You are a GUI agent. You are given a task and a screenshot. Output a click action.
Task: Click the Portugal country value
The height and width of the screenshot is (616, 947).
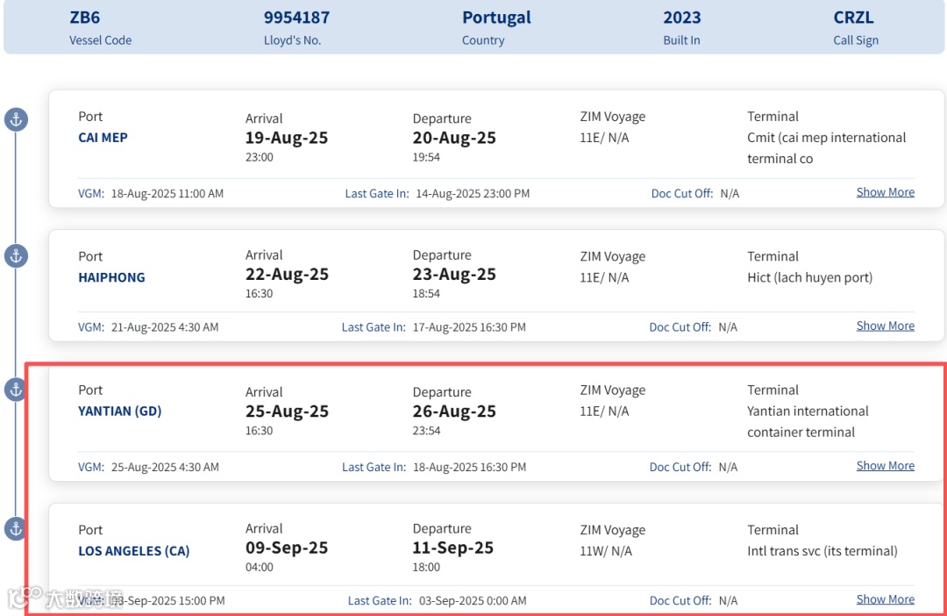pyautogui.click(x=496, y=18)
